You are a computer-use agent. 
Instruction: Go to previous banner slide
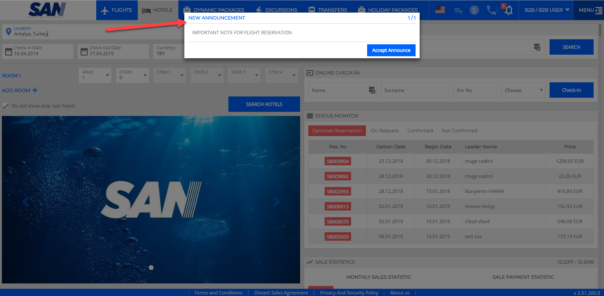click(26, 202)
